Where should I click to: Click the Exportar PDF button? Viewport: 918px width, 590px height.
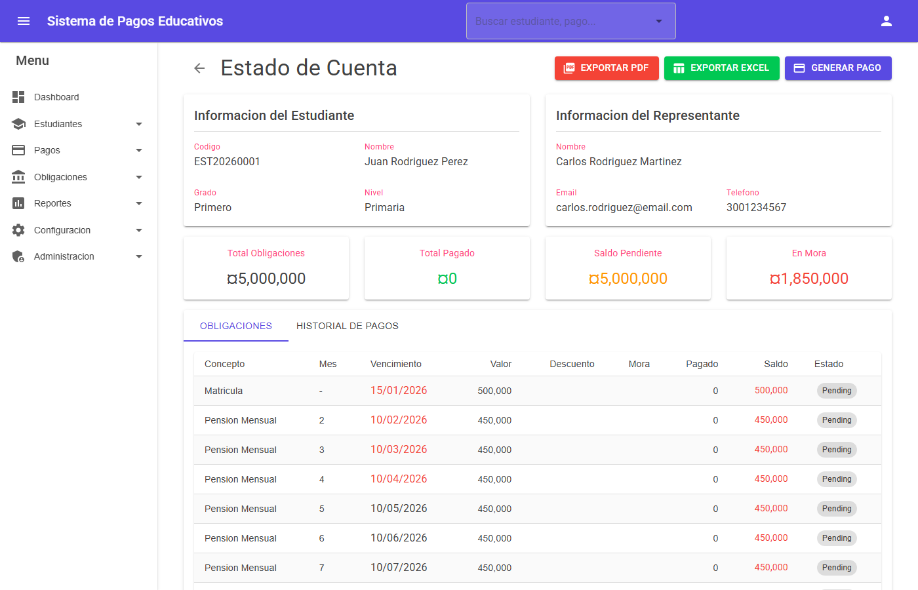(x=607, y=68)
